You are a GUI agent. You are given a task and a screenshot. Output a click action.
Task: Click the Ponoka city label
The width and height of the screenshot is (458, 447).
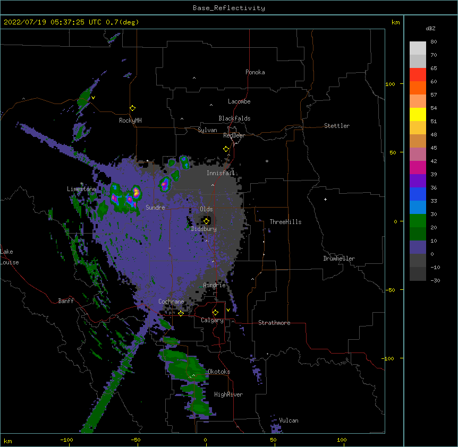255,72
